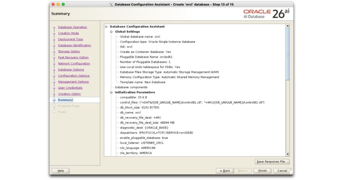343x180 pixels.
Task: Collapse the Global Settings tree node
Action: coord(111,32)
